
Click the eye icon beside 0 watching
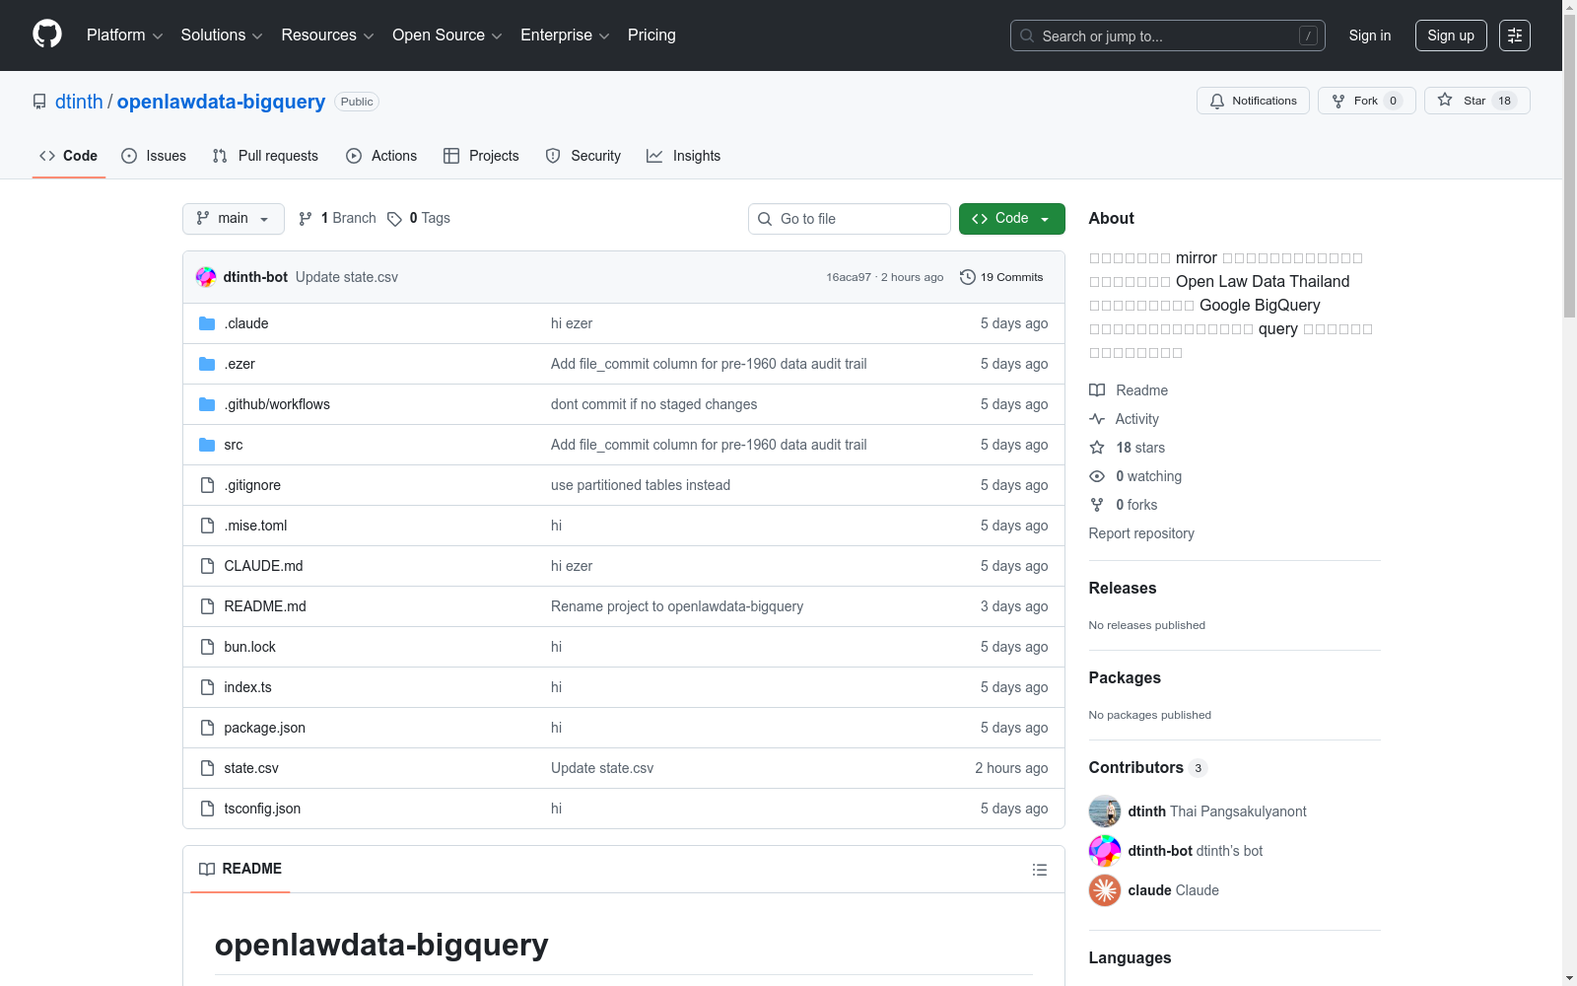pyautogui.click(x=1097, y=476)
